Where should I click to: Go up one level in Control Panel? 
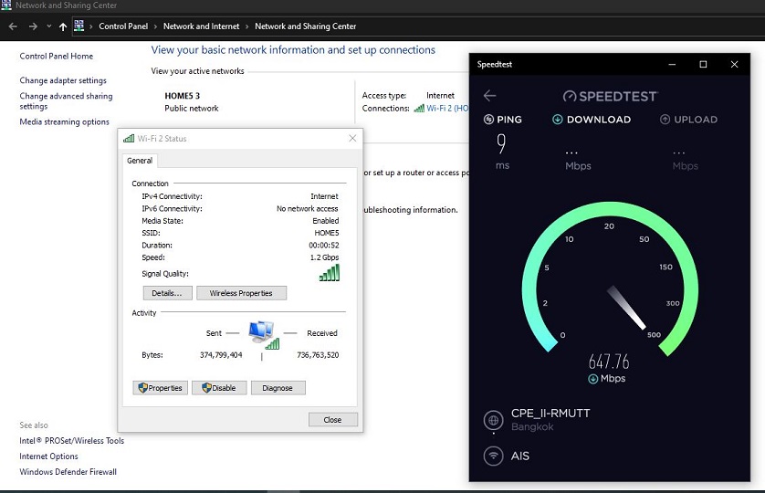click(x=63, y=26)
